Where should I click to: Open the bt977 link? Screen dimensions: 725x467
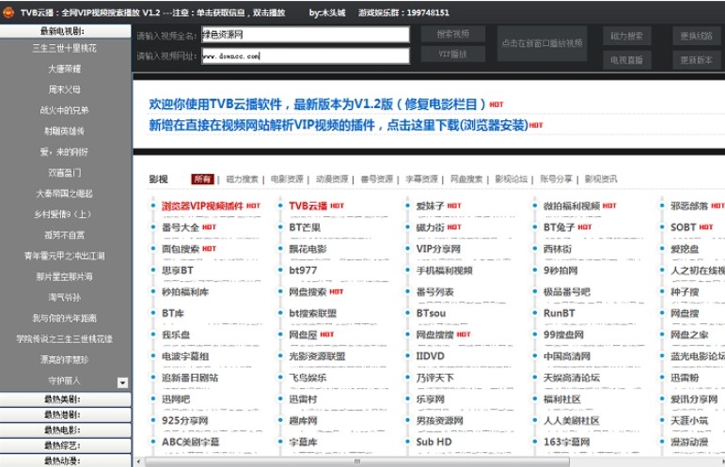304,271
